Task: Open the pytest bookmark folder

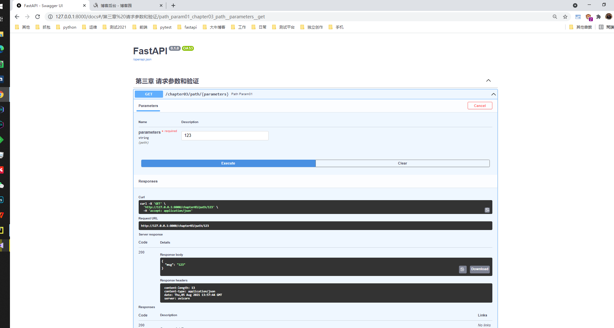Action: point(163,27)
